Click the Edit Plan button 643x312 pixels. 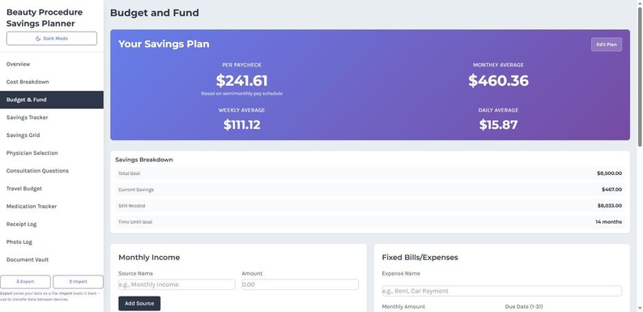tap(606, 45)
